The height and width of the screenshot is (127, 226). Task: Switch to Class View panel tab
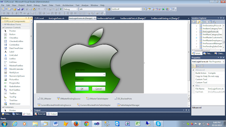tap(219, 53)
